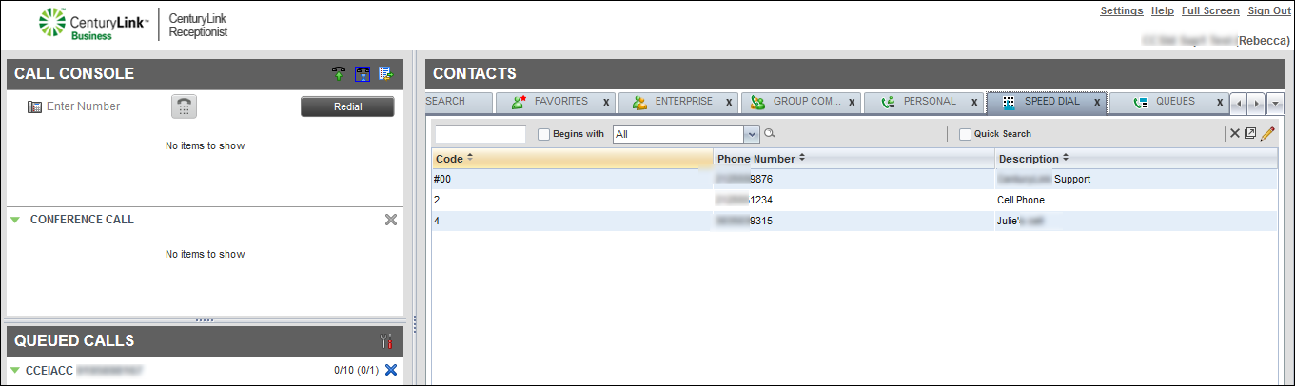Viewport: 1295px width, 386px height.
Task: Collapse the CCEIACC queue row
Action: [x=15, y=370]
